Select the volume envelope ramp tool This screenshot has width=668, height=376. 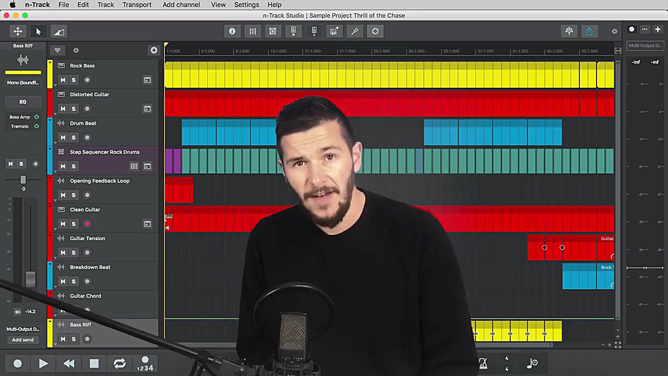pyautogui.click(x=59, y=31)
